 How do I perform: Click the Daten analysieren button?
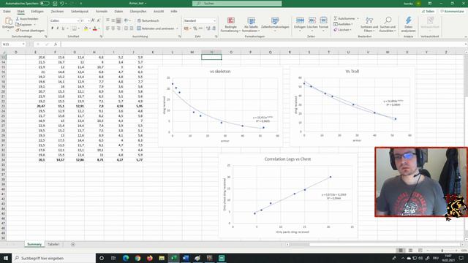(408, 25)
